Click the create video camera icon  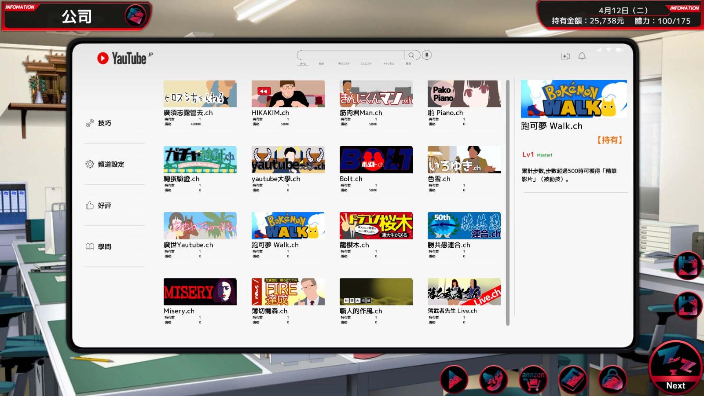[565, 56]
